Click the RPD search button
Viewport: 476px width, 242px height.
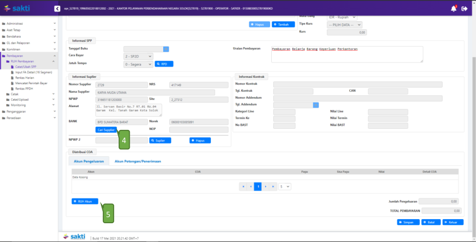tap(164, 64)
